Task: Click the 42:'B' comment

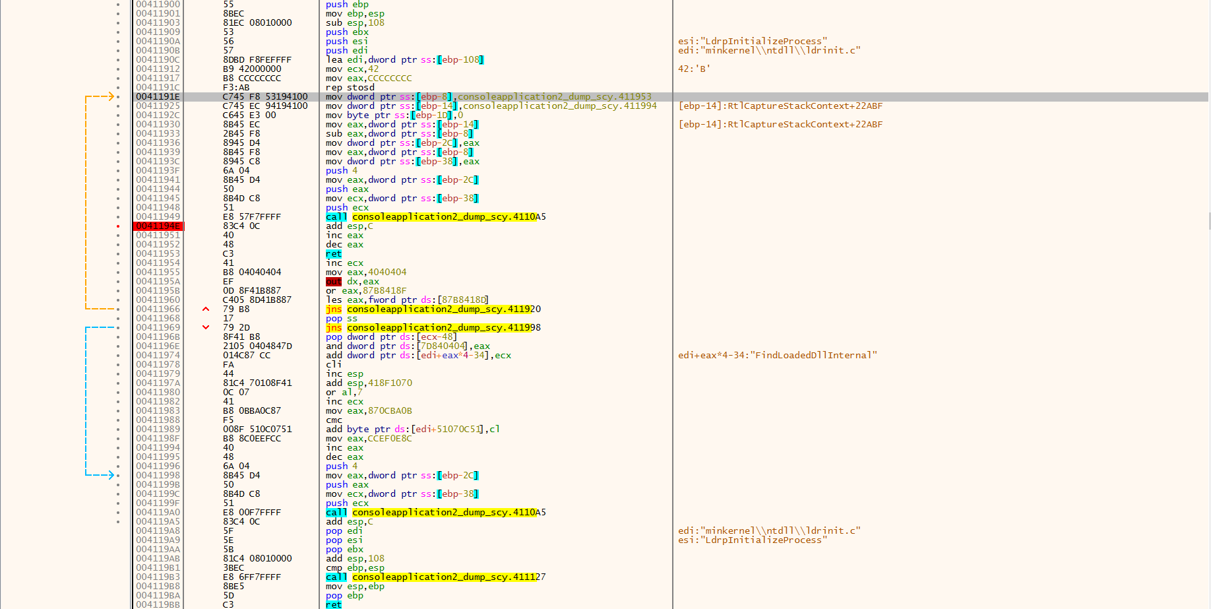Action: coord(694,69)
